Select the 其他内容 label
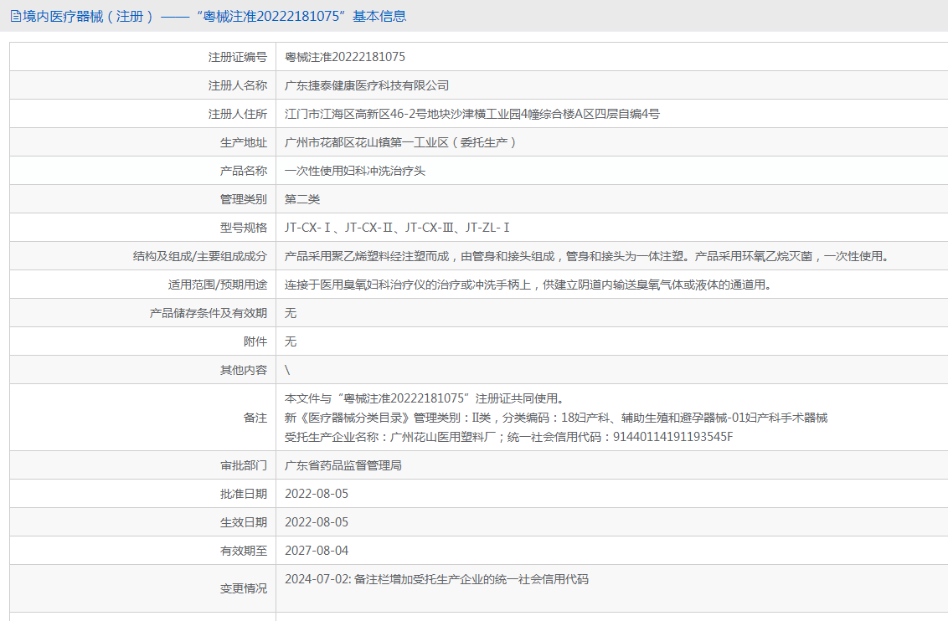The width and height of the screenshot is (948, 621). (244, 370)
